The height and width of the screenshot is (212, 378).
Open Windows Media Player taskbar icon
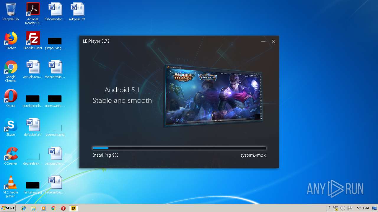pyautogui.click(x=43, y=208)
